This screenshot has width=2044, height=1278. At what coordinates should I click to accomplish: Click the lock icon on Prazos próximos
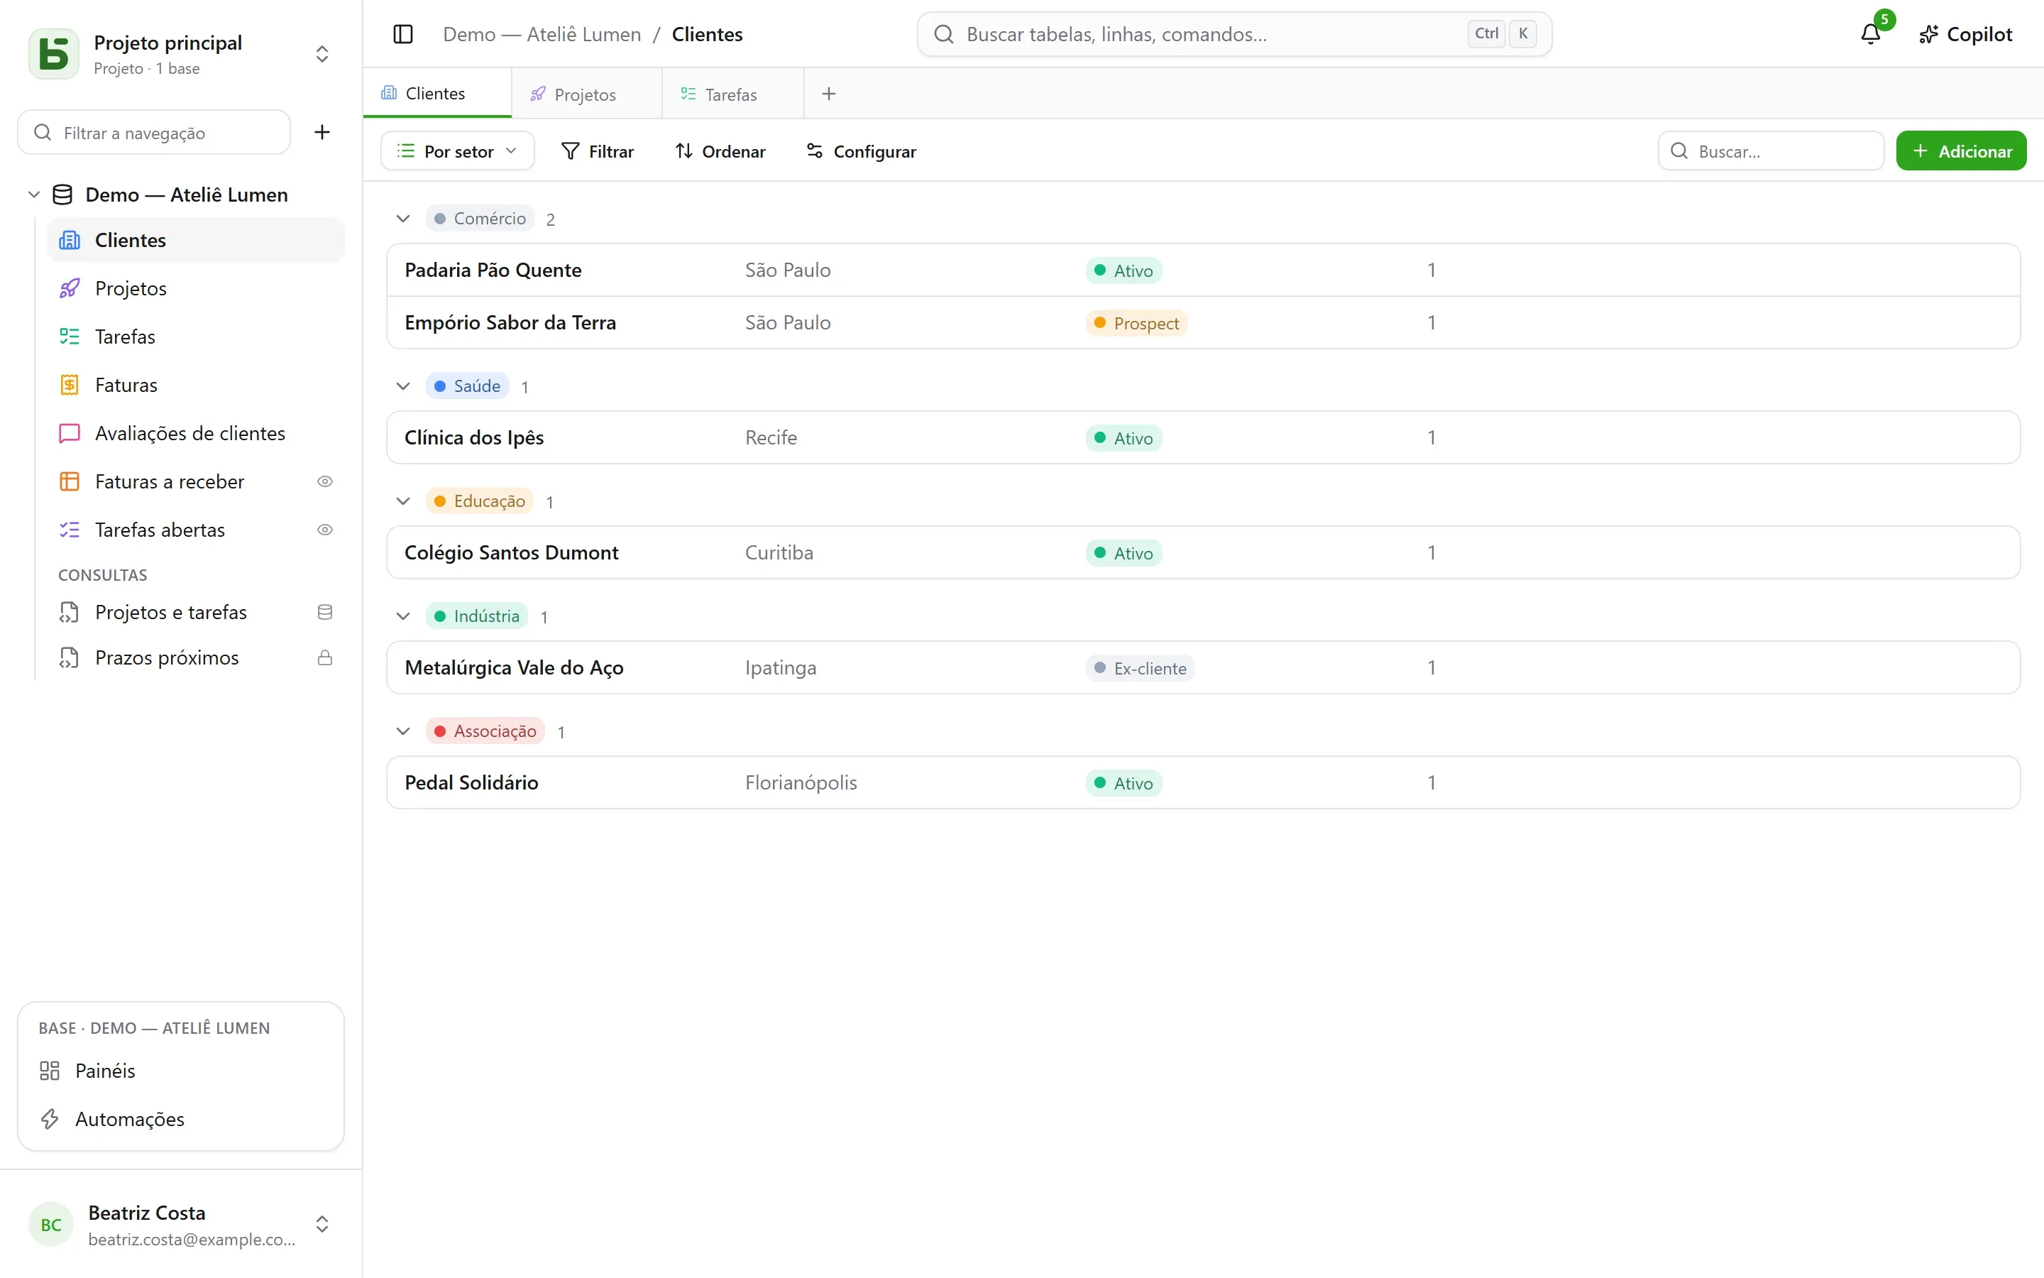[325, 657]
